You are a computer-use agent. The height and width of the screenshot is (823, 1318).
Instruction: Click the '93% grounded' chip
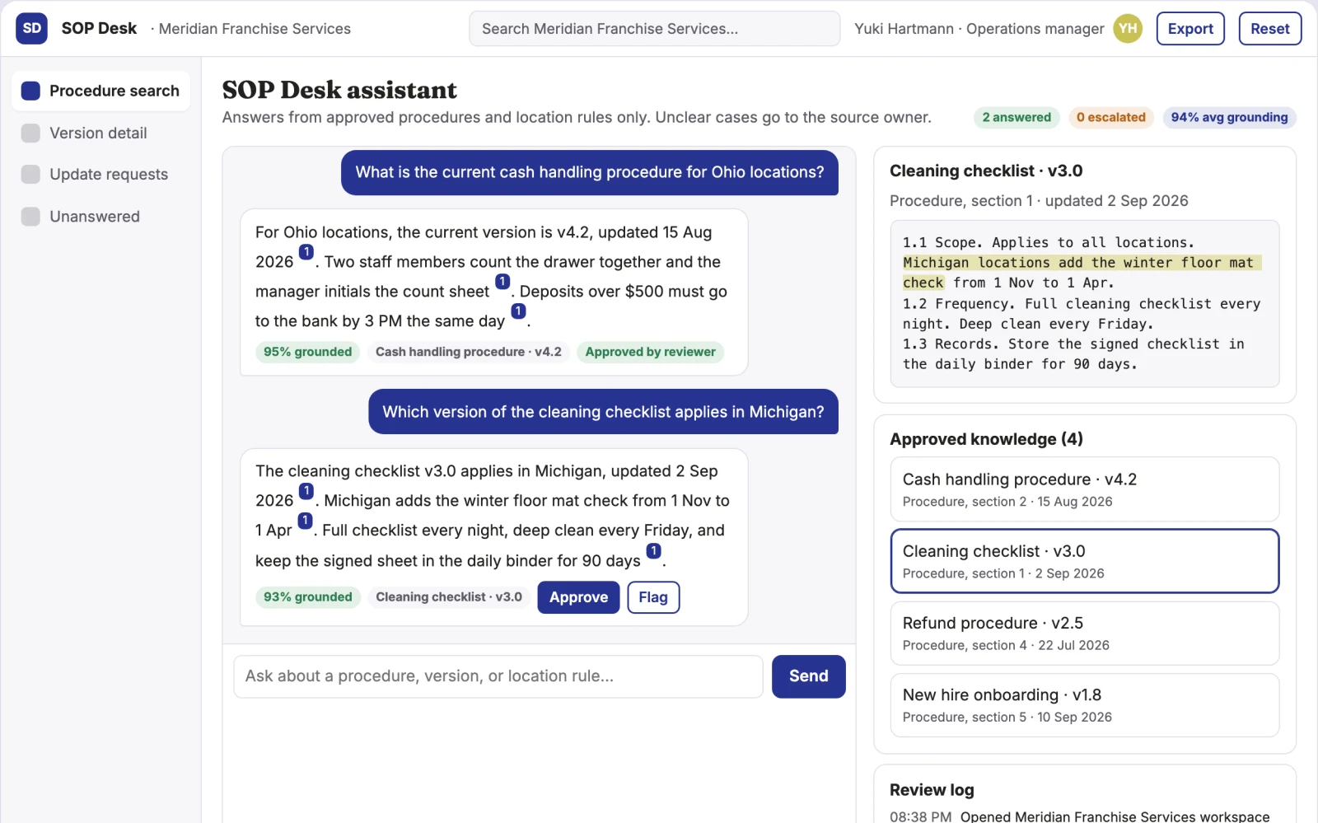click(307, 597)
